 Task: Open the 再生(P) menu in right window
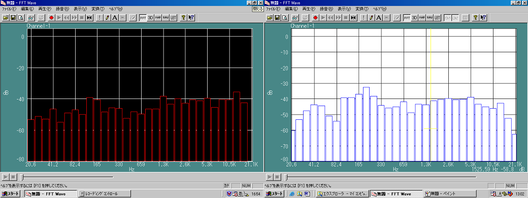click(309, 9)
